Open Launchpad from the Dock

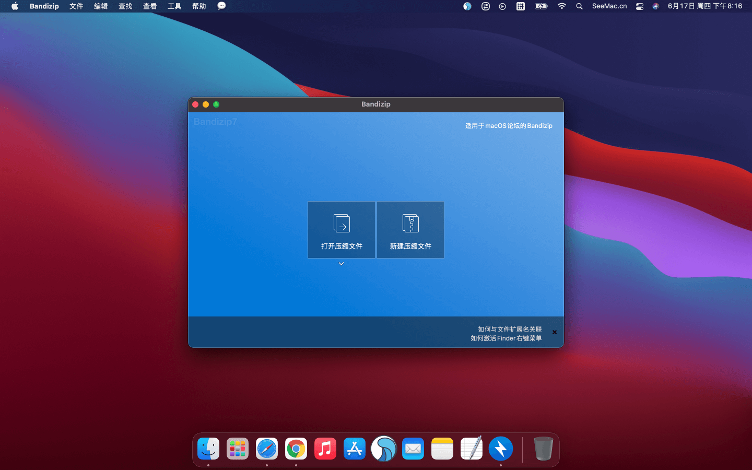238,449
